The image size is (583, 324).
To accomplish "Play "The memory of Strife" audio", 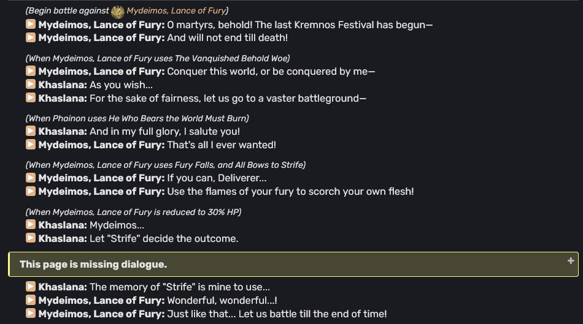I will (31, 286).
